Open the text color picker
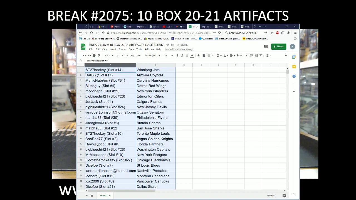Image resolution: width=356 pixels, height=200 pixels. 192,56
